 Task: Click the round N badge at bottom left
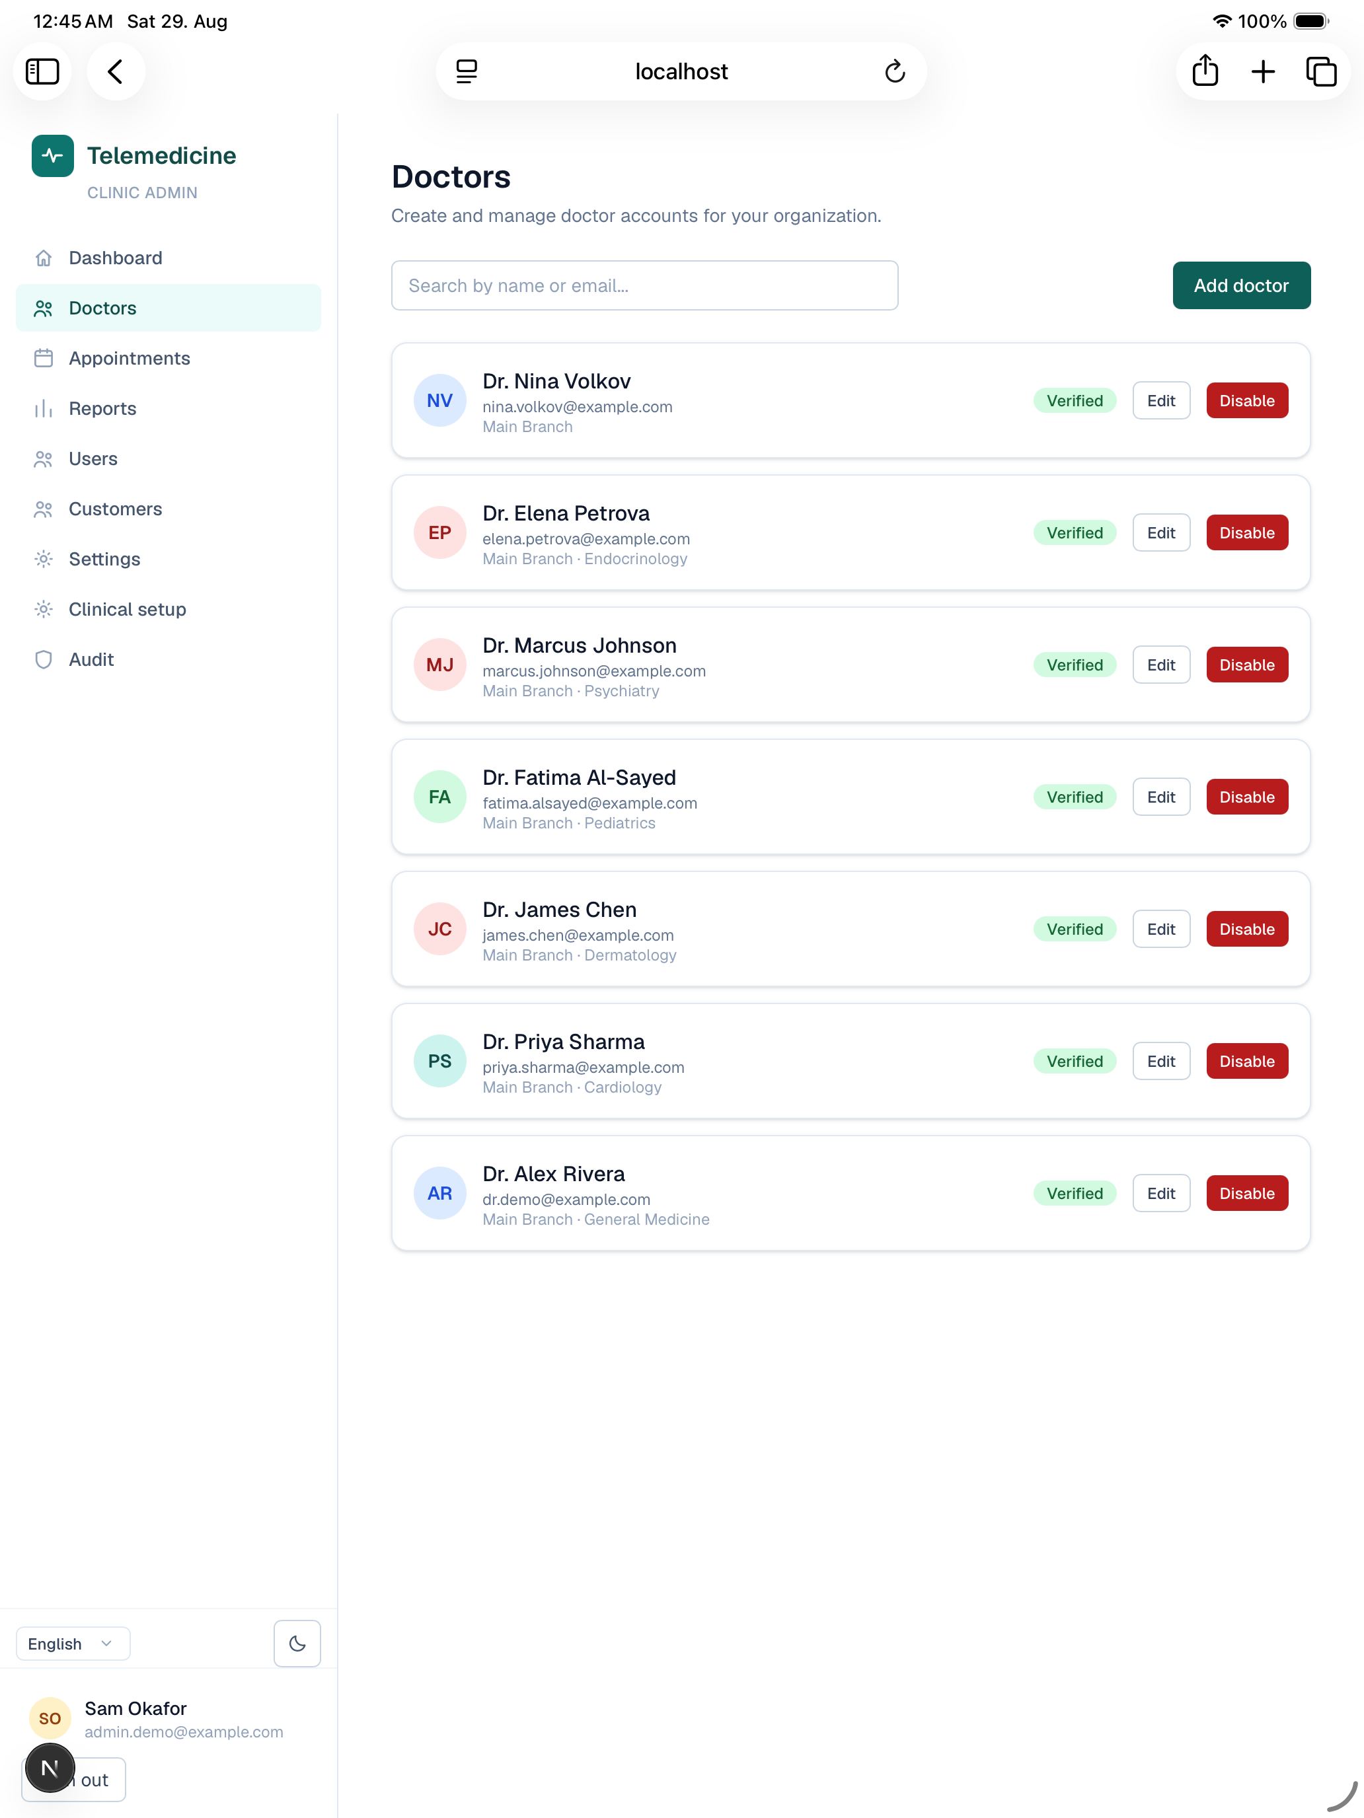tap(50, 1768)
